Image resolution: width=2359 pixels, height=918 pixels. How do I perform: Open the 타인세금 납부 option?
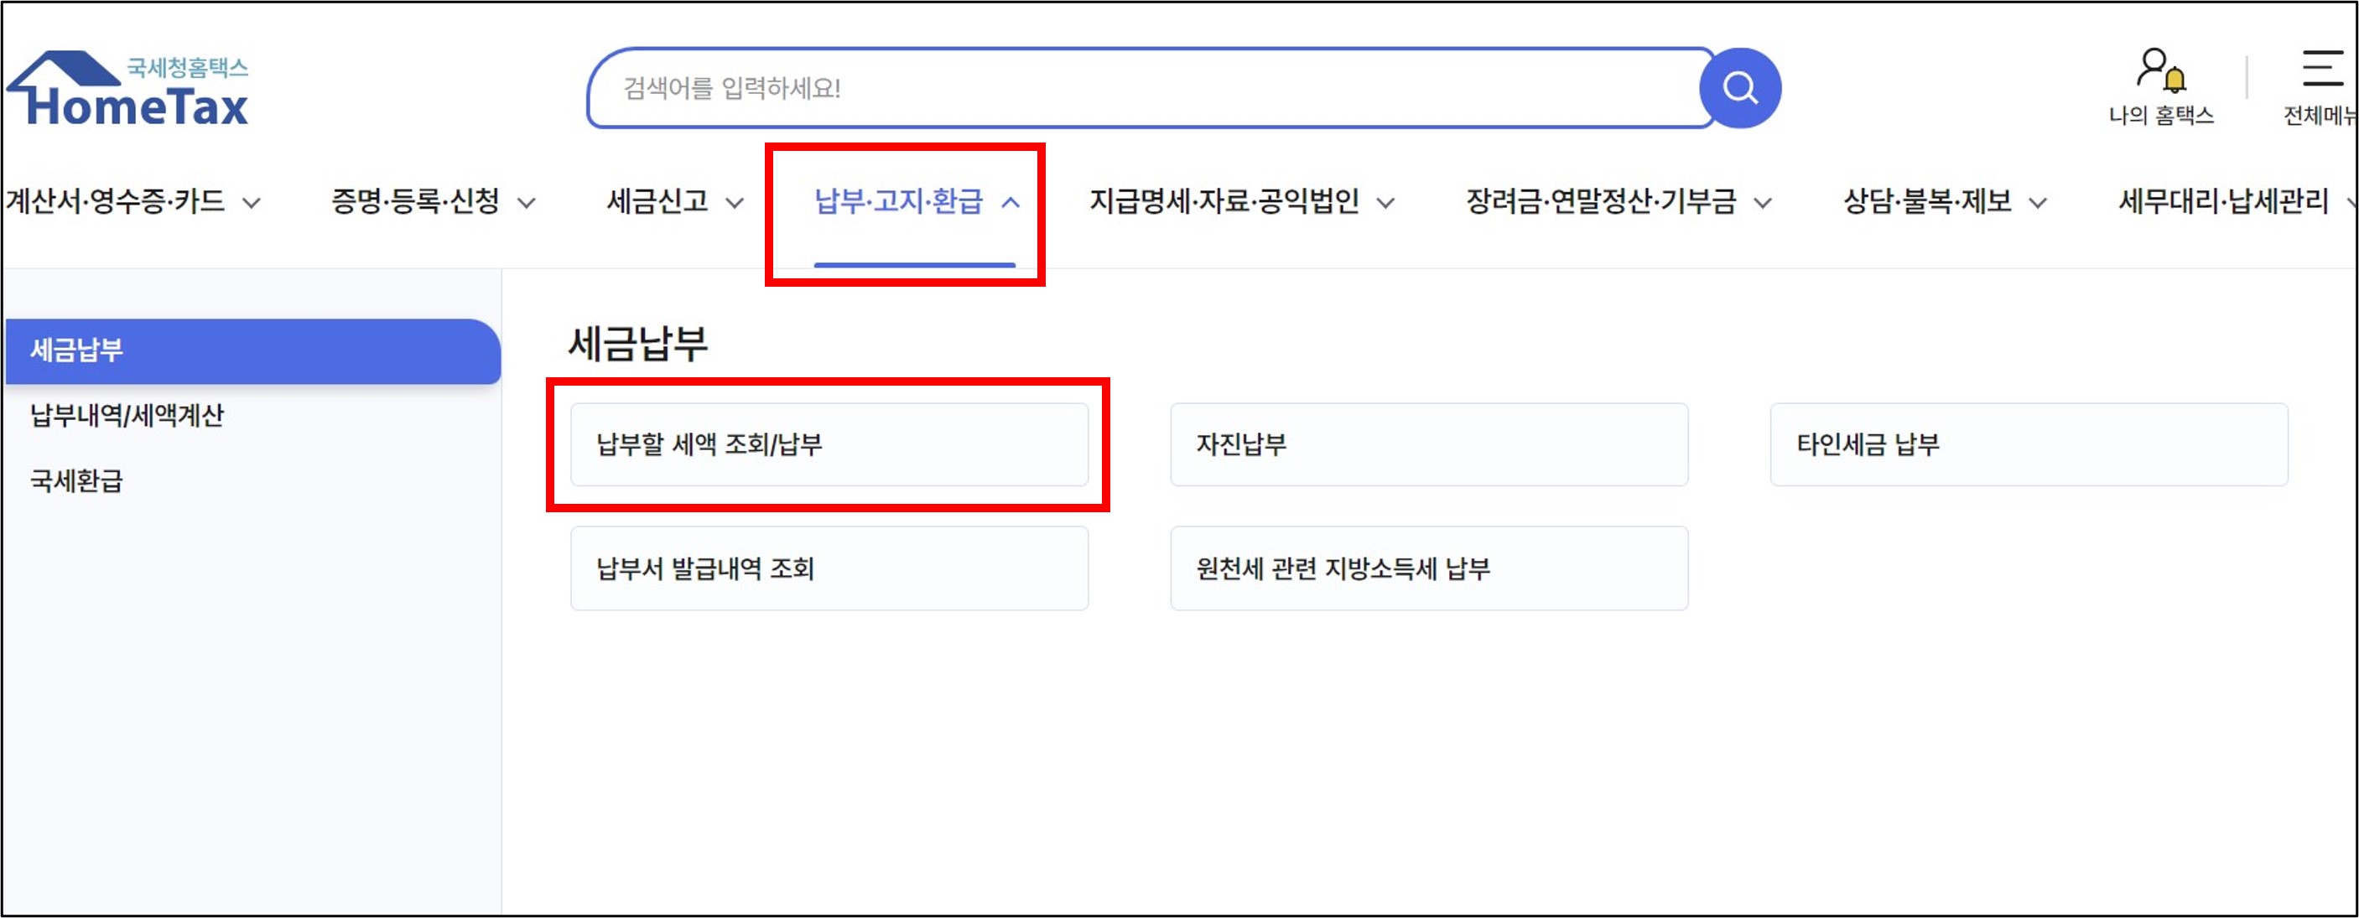tap(2029, 445)
